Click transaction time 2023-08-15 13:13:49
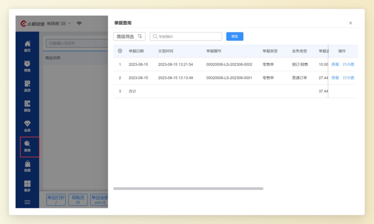The width and height of the screenshot is (374, 224). click(x=176, y=78)
